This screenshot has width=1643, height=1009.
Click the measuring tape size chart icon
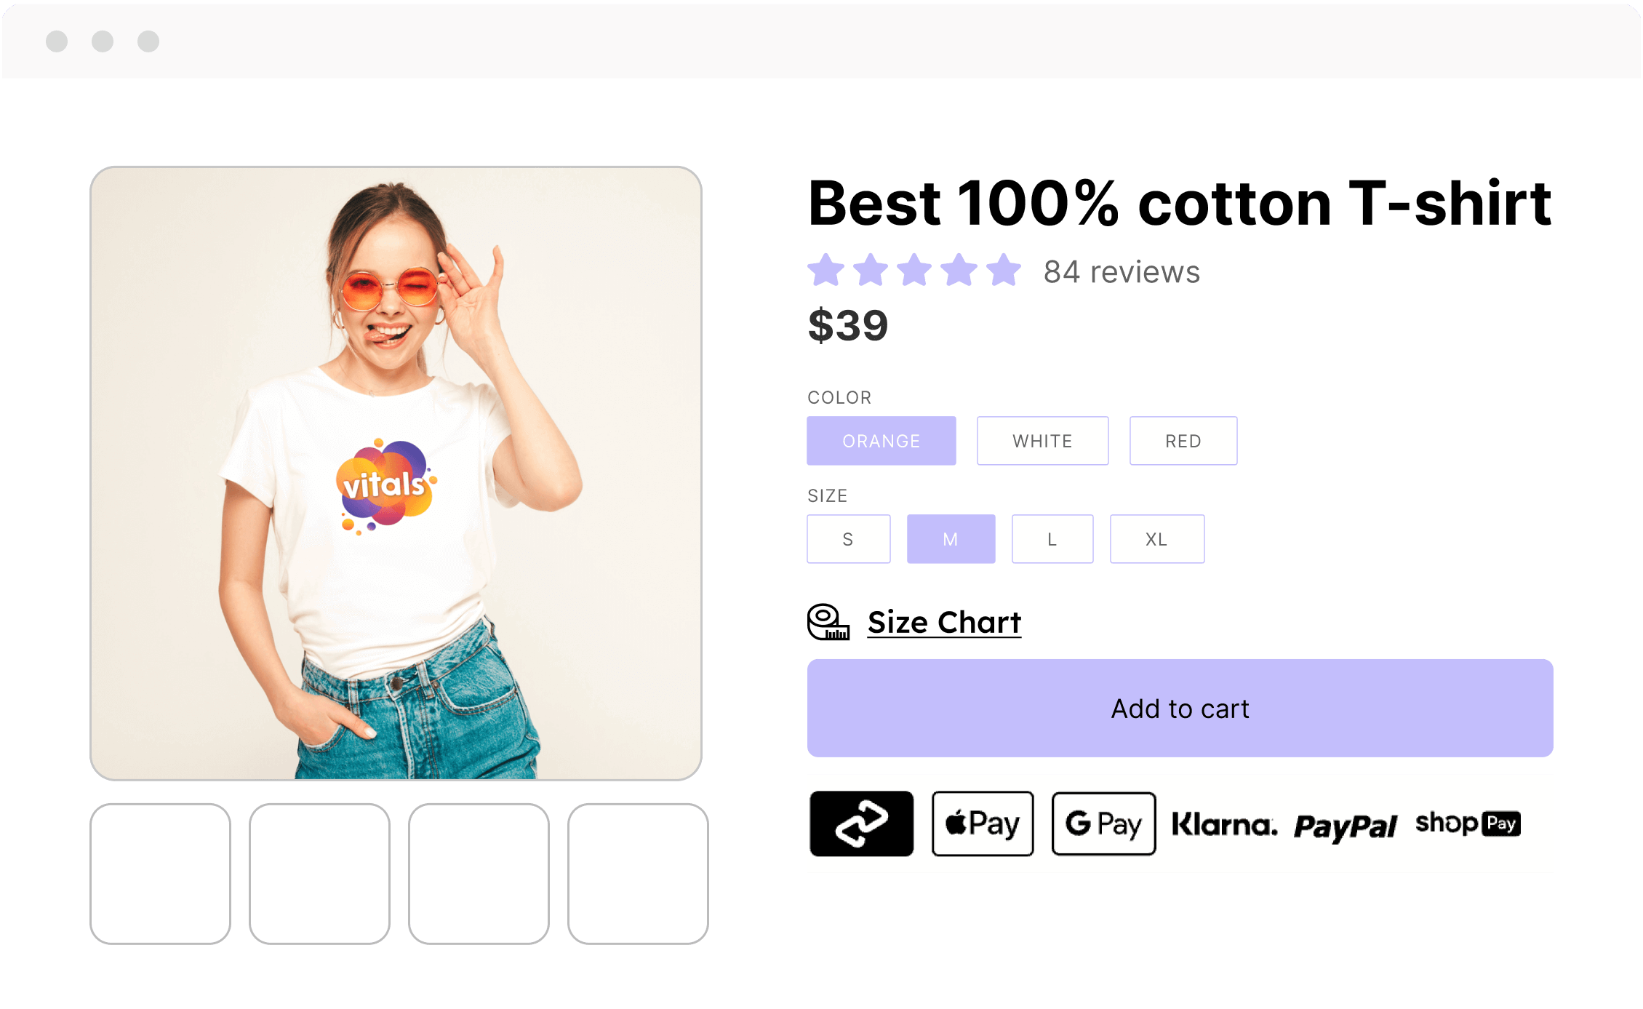[x=828, y=622]
